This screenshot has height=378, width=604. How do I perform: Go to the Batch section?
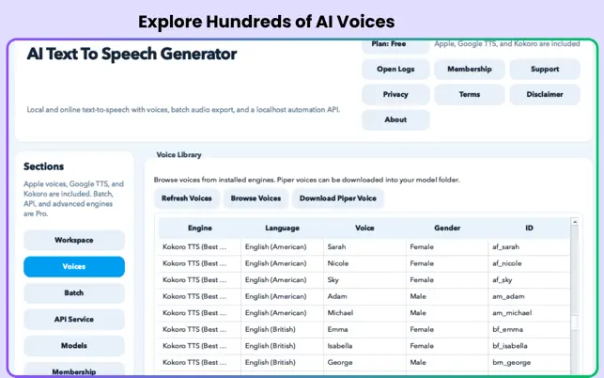[74, 292]
